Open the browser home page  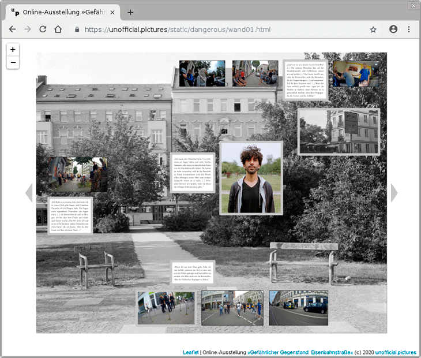[58, 29]
